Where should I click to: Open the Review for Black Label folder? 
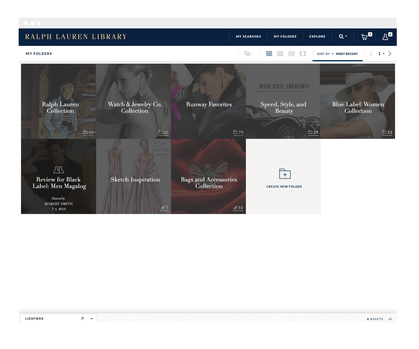click(x=59, y=176)
